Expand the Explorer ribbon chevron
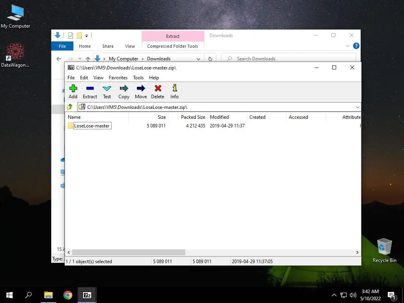Viewport: 404px width, 303px height. 347,46
